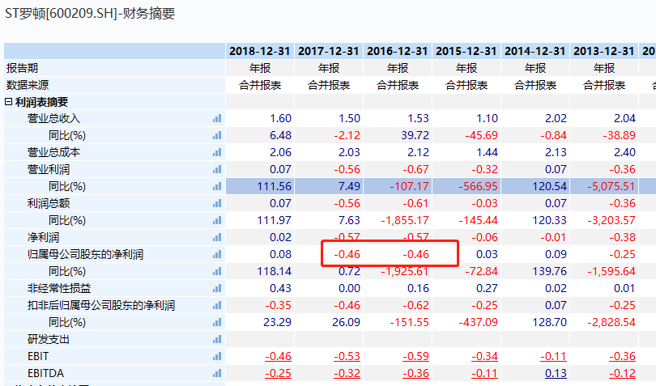Open chart icon for 同比(%) under 扣非后归属母公司股东的净利润
Viewport: 656px width, 386px height.
217,322
